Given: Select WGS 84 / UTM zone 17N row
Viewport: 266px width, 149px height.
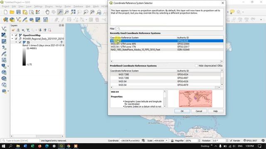Looking at the screenshot, I should (167, 47).
